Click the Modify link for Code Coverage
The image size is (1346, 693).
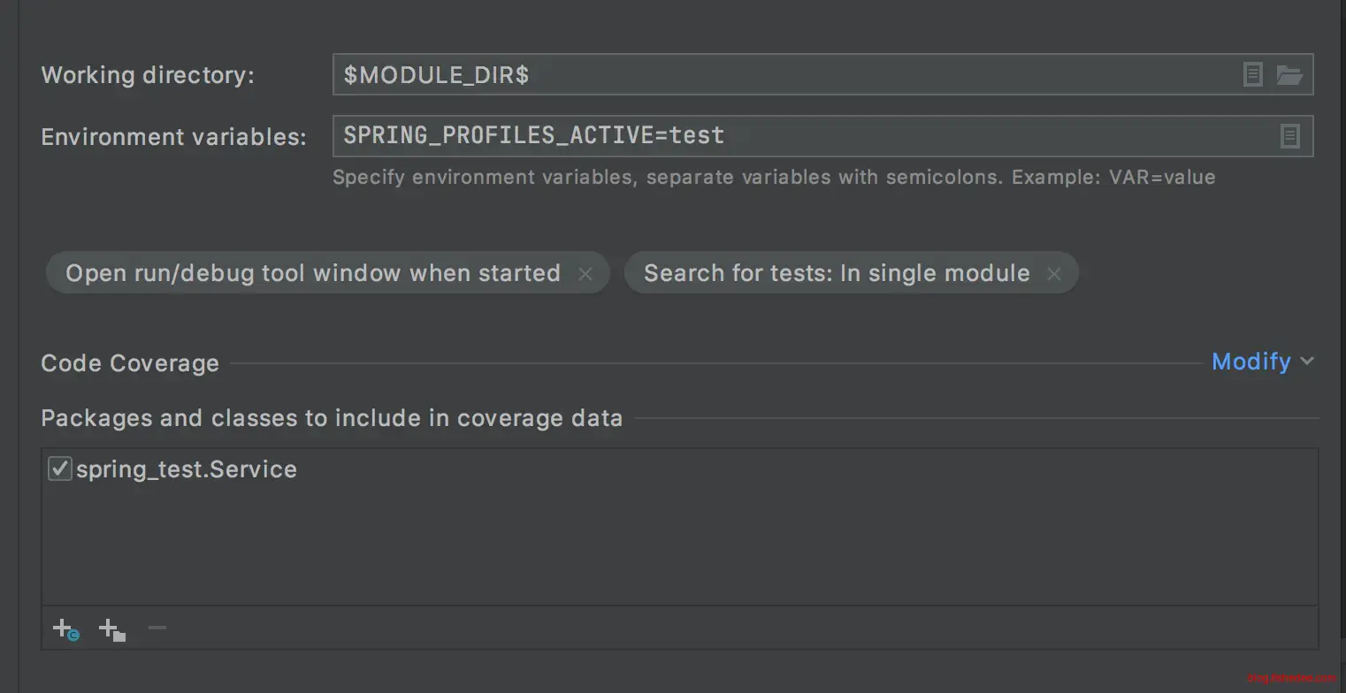[1250, 362]
